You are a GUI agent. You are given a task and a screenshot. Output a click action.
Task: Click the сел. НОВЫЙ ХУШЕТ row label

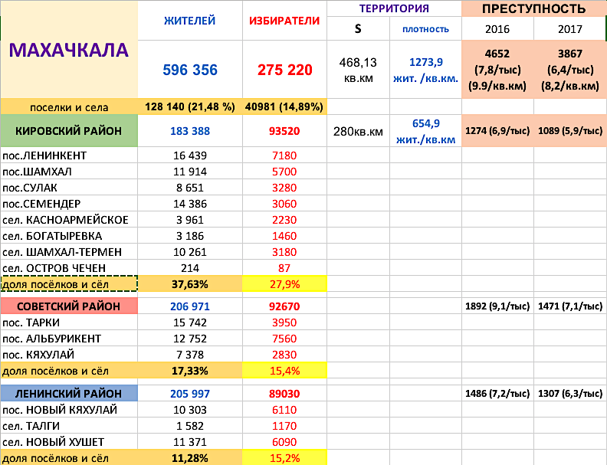click(69, 442)
